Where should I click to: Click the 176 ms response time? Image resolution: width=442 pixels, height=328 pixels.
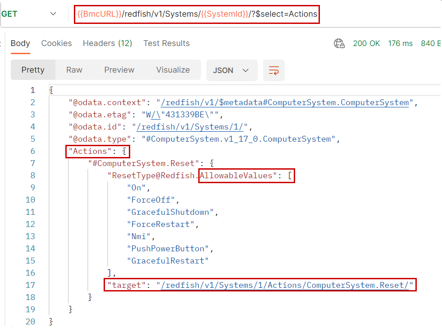400,43
